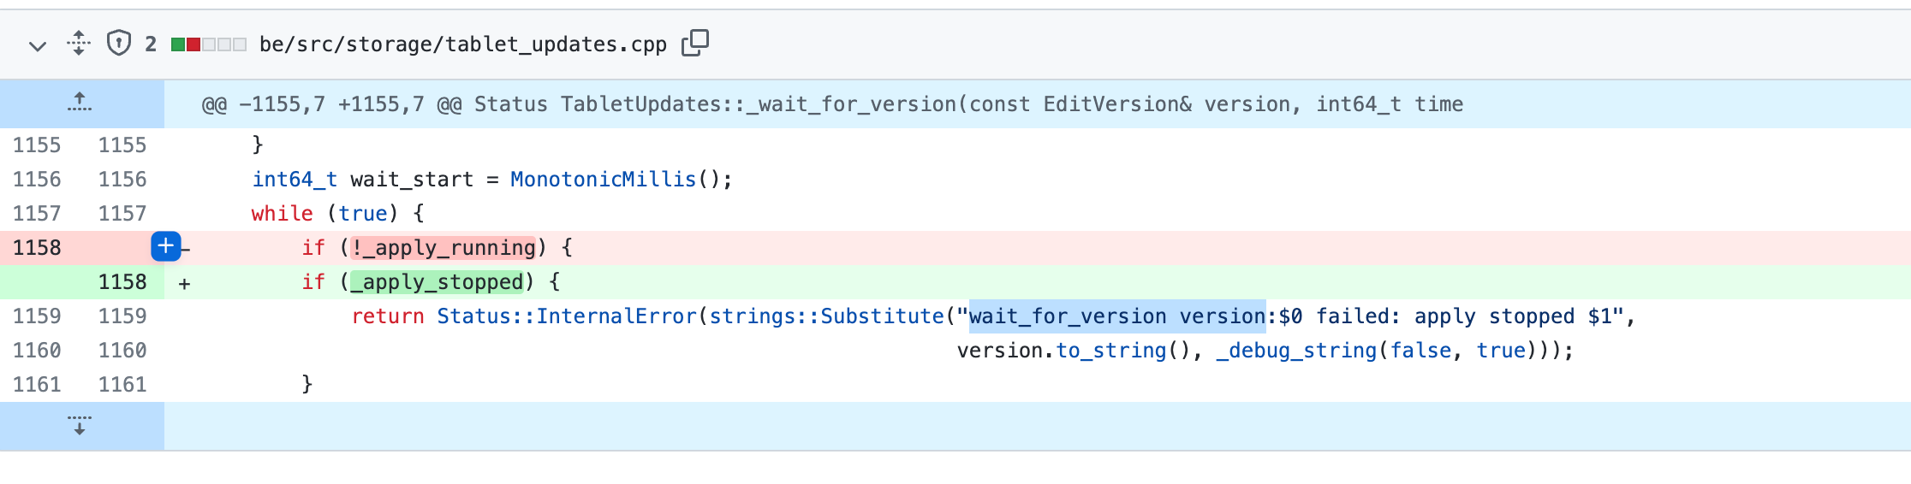Screen dimensions: 1911x484
Task: Collapse the tablet_updates.cpp file diff
Action: 37,45
